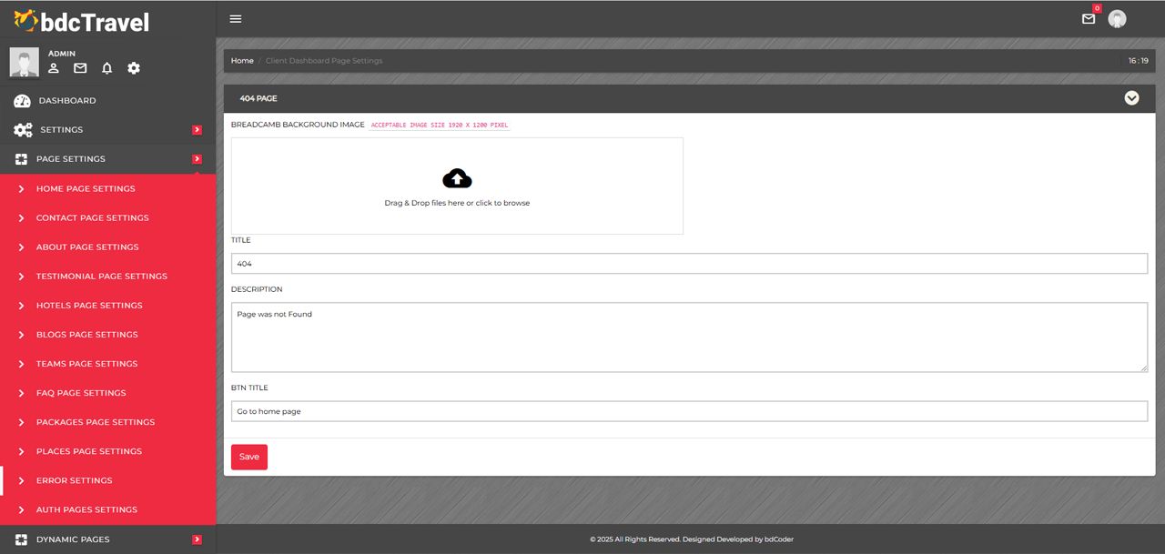
Task: Collapse the 404 Page panel chevron
Action: coord(1131,98)
